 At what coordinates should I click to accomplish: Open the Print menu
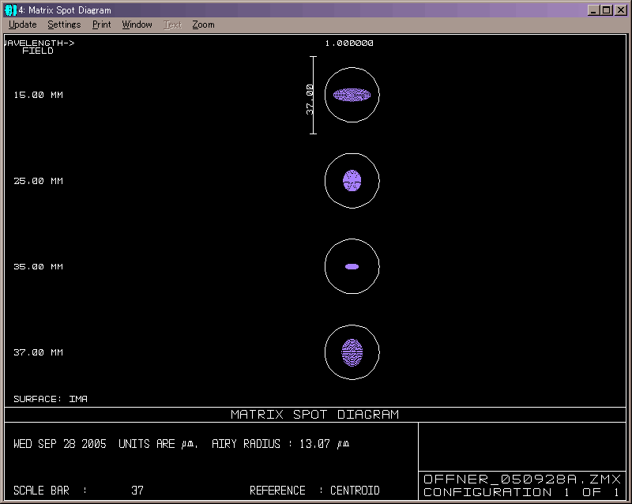pos(101,24)
